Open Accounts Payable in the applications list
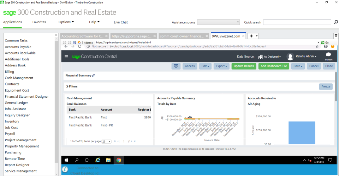Viewport: 339px width, 176px height. 18,47
